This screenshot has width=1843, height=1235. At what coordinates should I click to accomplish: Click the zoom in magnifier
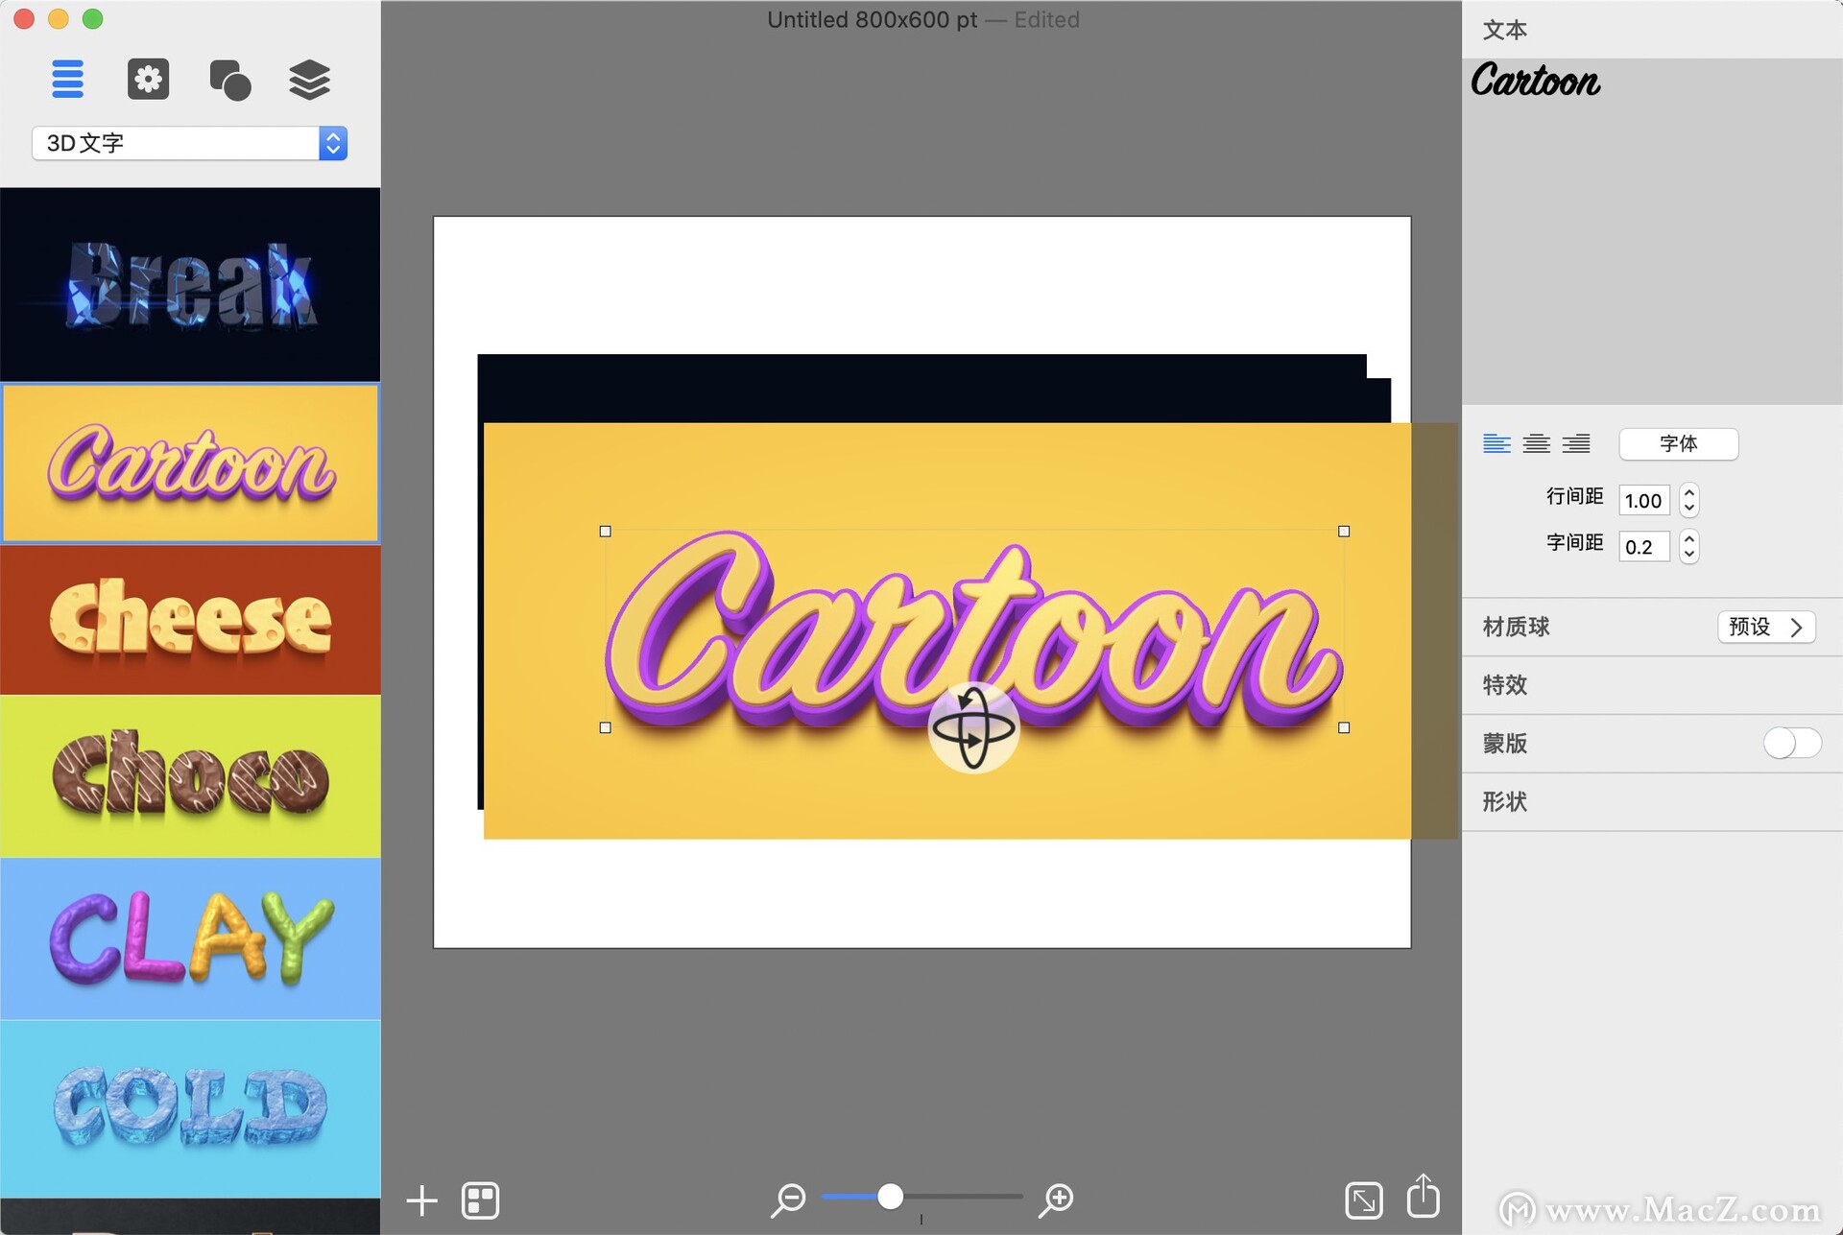point(1056,1199)
